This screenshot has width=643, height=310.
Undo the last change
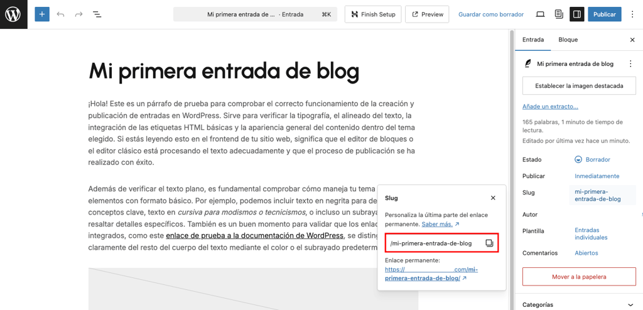[x=61, y=14]
